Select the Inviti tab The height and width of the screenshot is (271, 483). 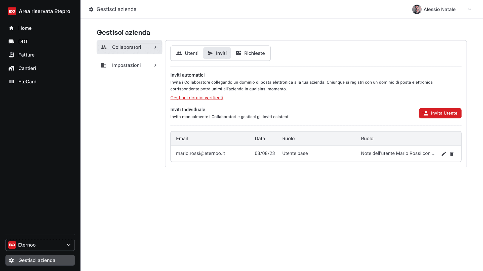click(217, 53)
